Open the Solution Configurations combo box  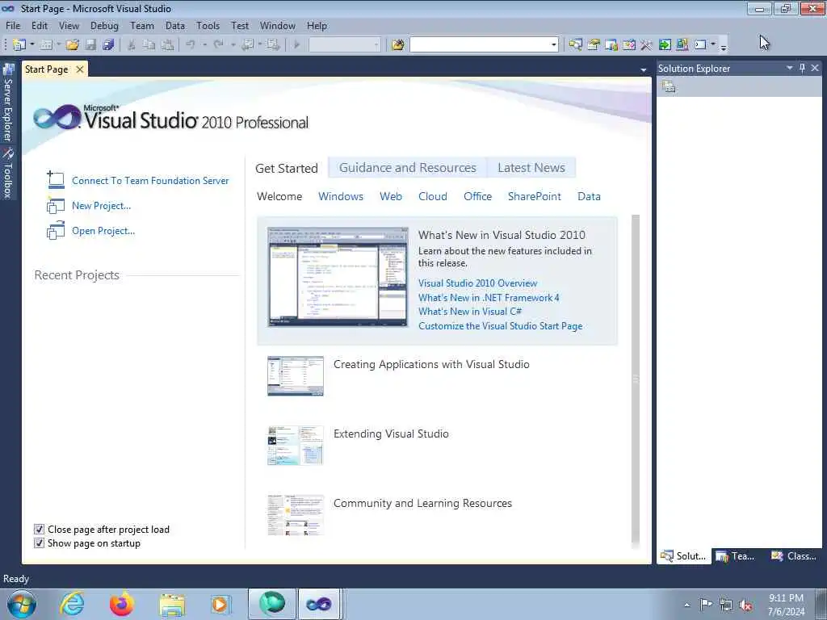coord(344,45)
